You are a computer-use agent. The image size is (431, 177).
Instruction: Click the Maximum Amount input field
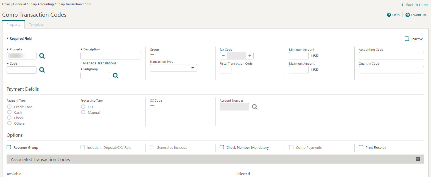pyautogui.click(x=299, y=70)
